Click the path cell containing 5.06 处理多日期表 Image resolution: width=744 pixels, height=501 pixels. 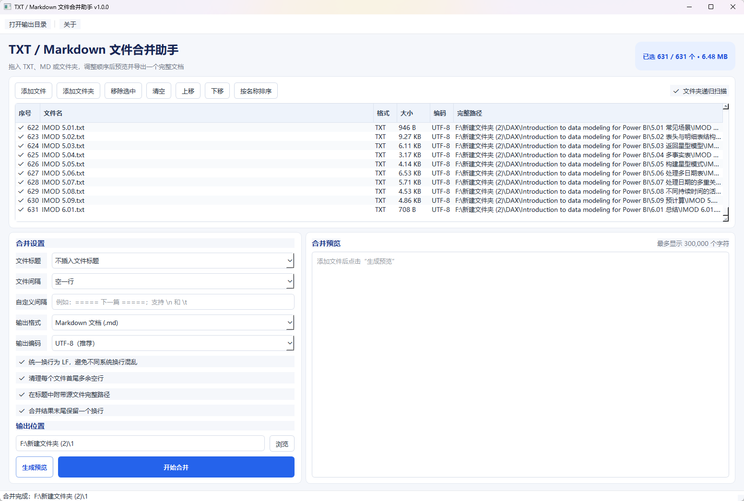(x=587, y=173)
